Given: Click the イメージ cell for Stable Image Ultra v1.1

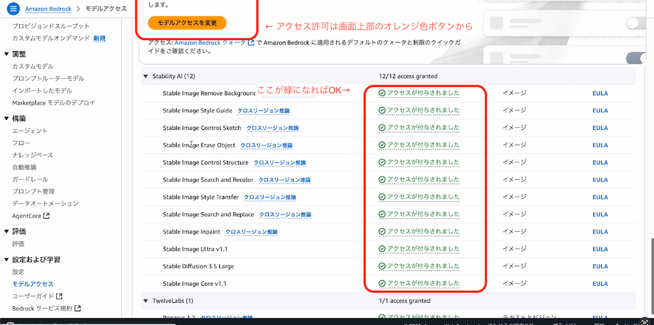Looking at the screenshot, I should point(514,249).
